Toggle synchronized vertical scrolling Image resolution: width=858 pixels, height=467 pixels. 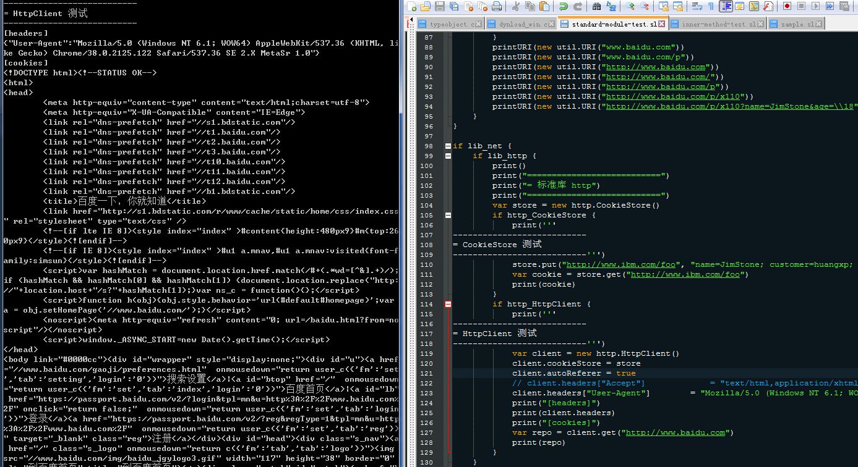(x=664, y=6)
